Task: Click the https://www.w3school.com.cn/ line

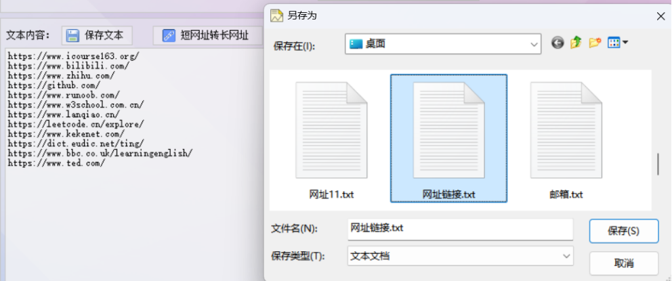Action: [x=76, y=104]
